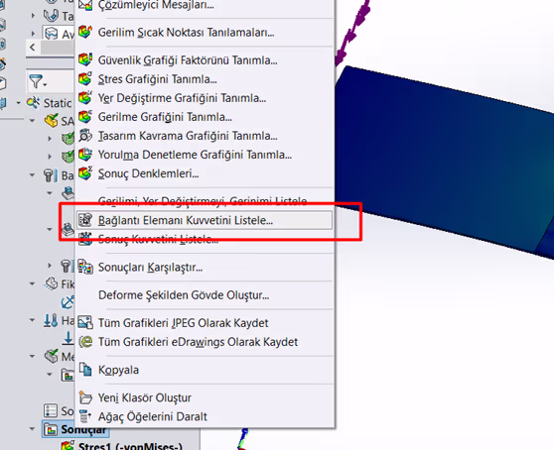
Task: Click the Sonuç Denklemleri sigma icon
Action: (x=85, y=173)
